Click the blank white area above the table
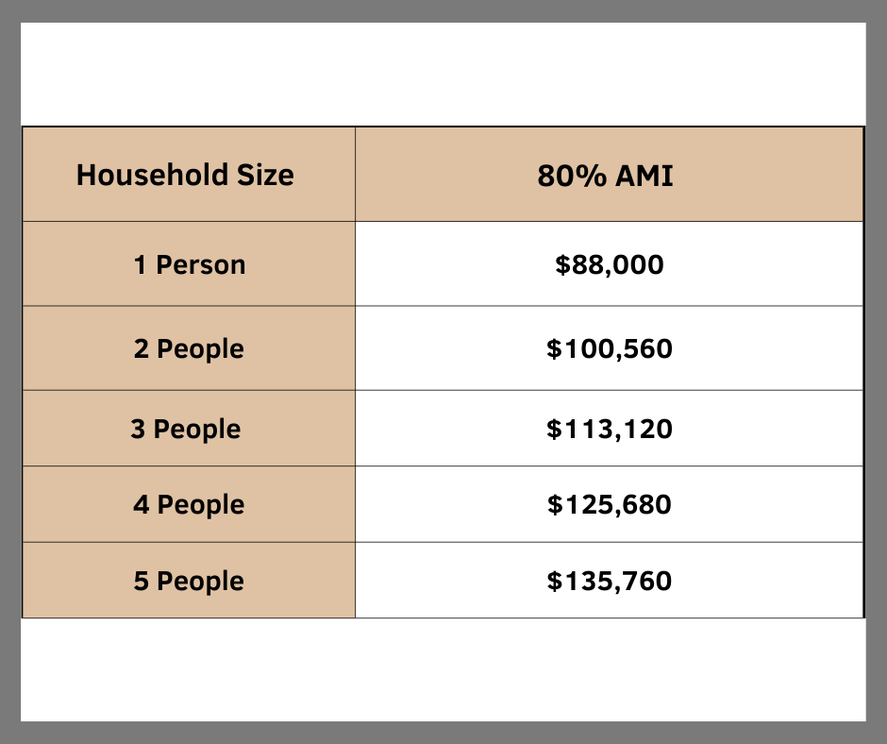The width and height of the screenshot is (887, 744). point(443,74)
